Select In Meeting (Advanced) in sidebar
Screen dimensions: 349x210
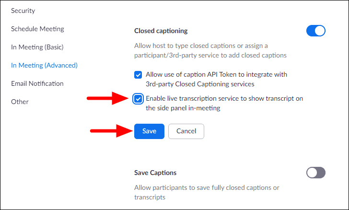[x=44, y=65]
